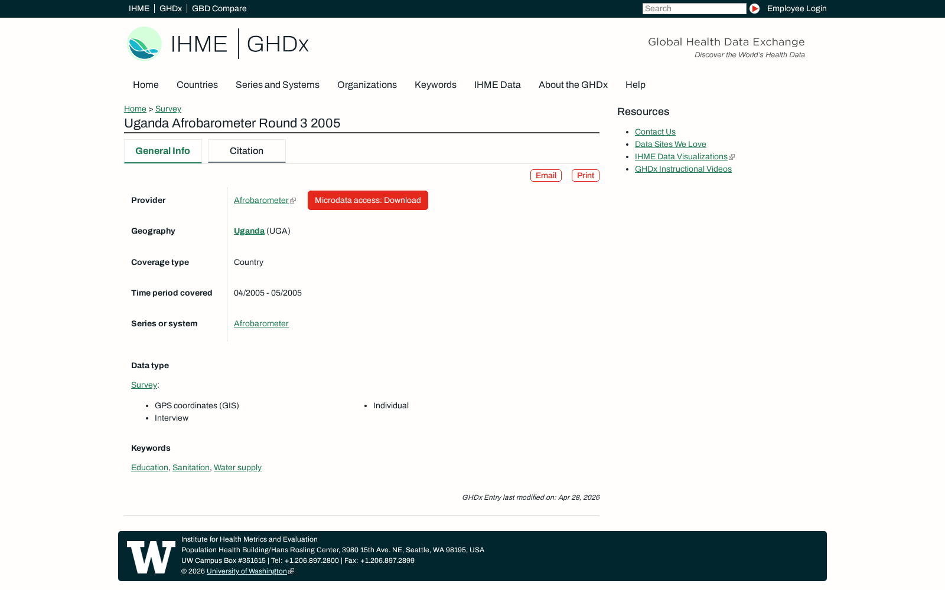Open the Organizations menu

coord(367,85)
